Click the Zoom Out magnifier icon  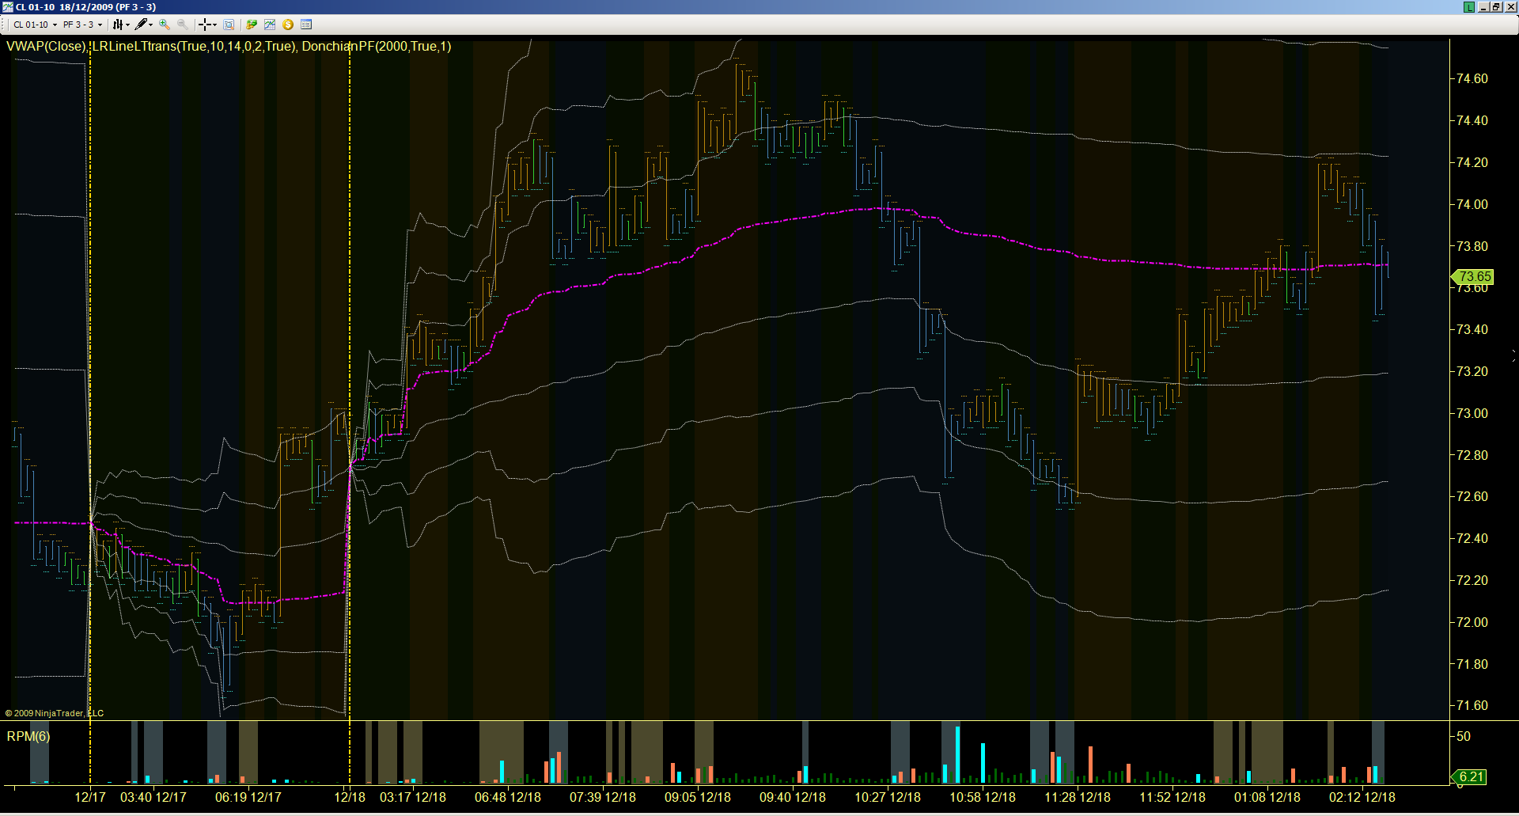click(x=182, y=25)
